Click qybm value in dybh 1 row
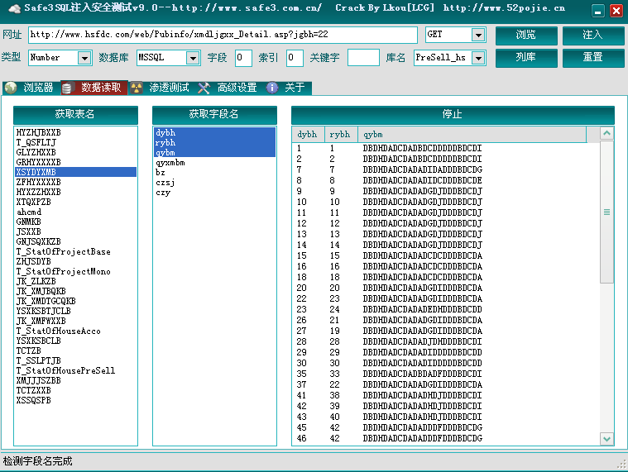The height and width of the screenshot is (472, 628). [x=422, y=148]
